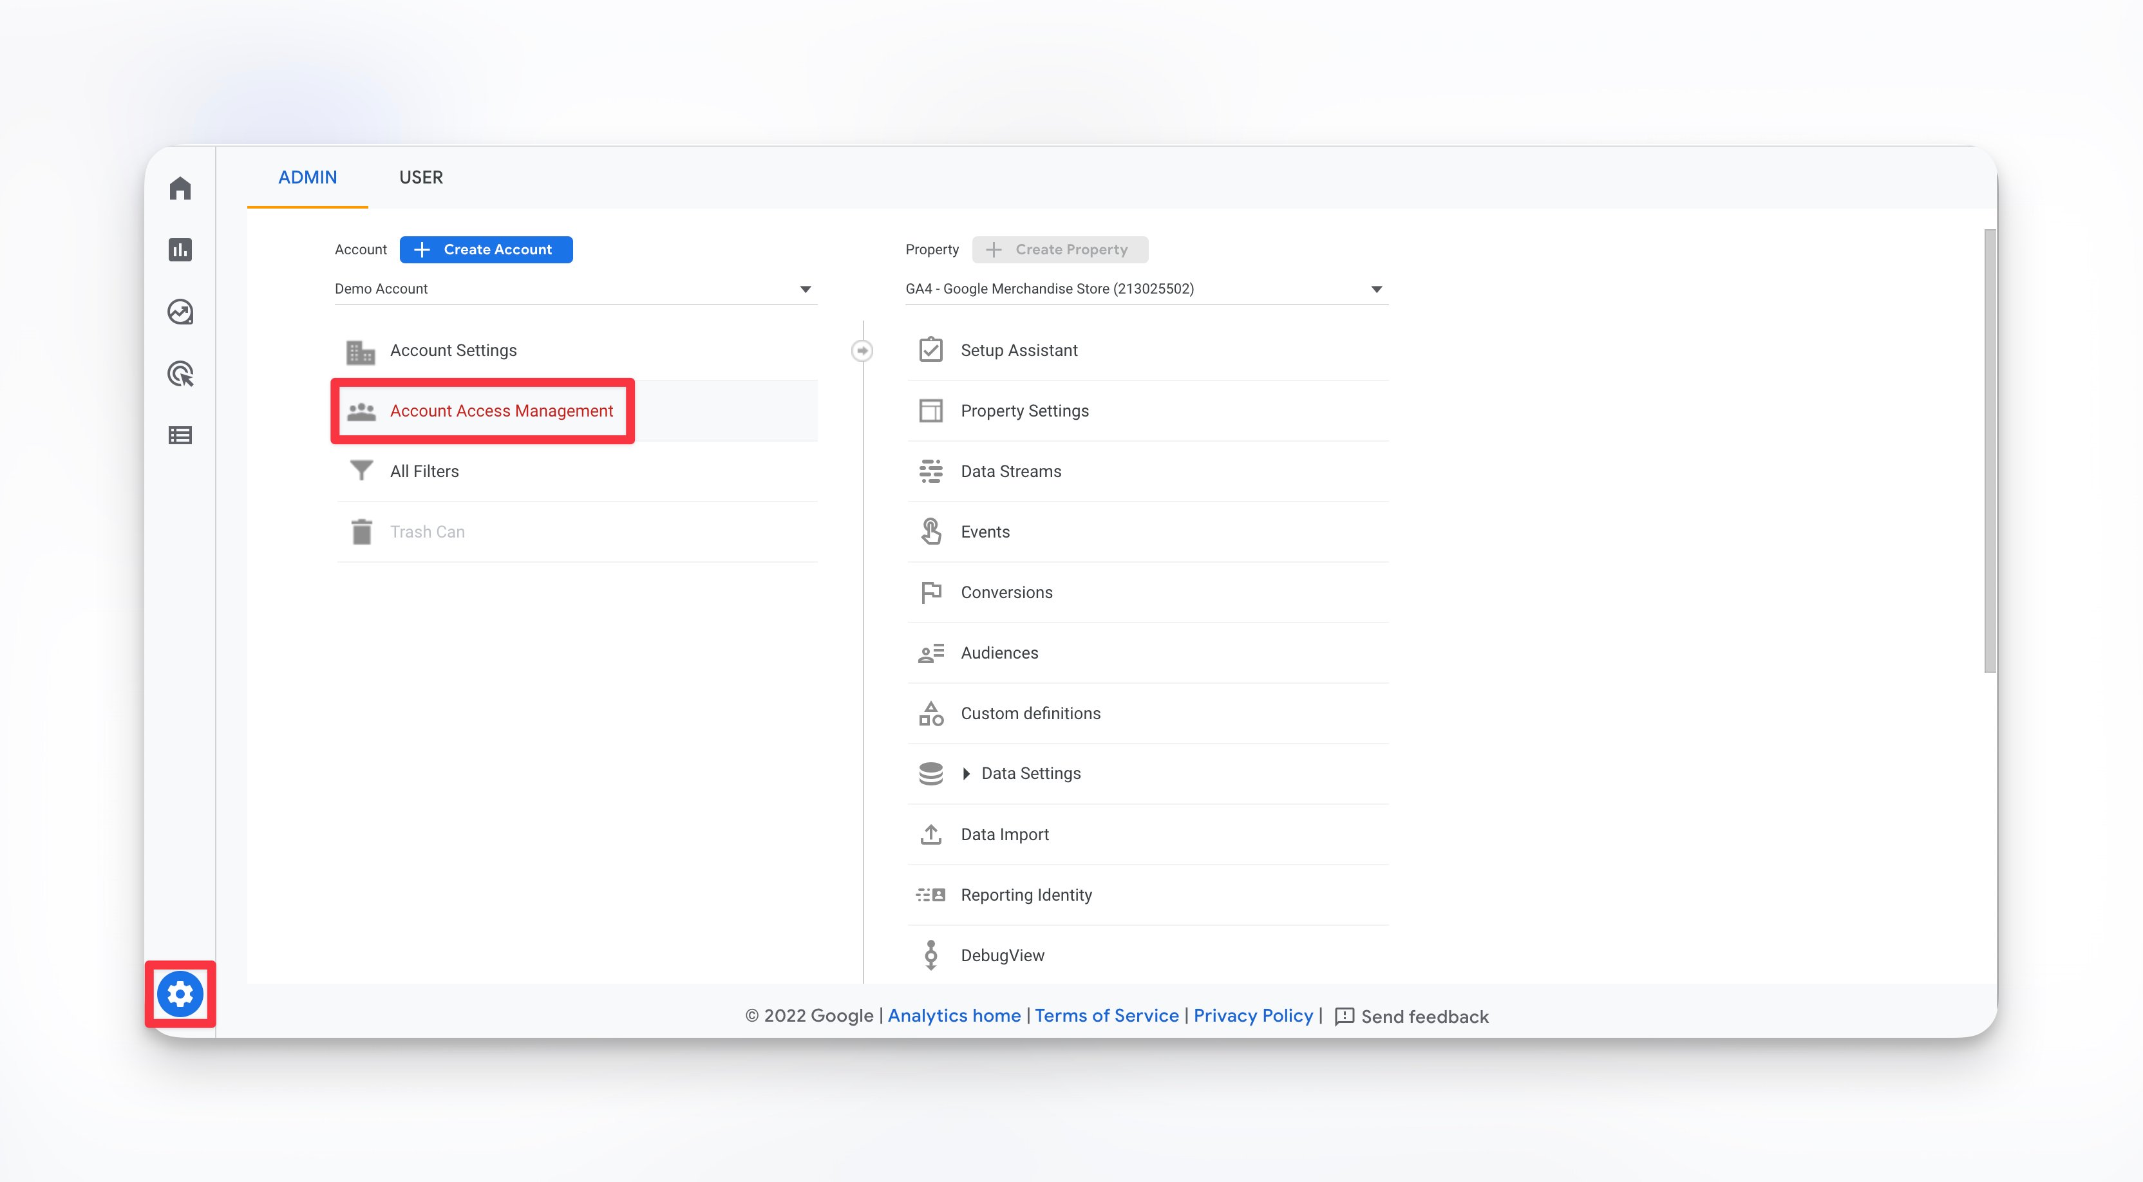Open the Demo Account dropdown
The width and height of the screenshot is (2143, 1182).
click(576, 288)
